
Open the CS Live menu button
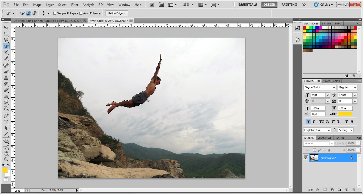click(323, 5)
